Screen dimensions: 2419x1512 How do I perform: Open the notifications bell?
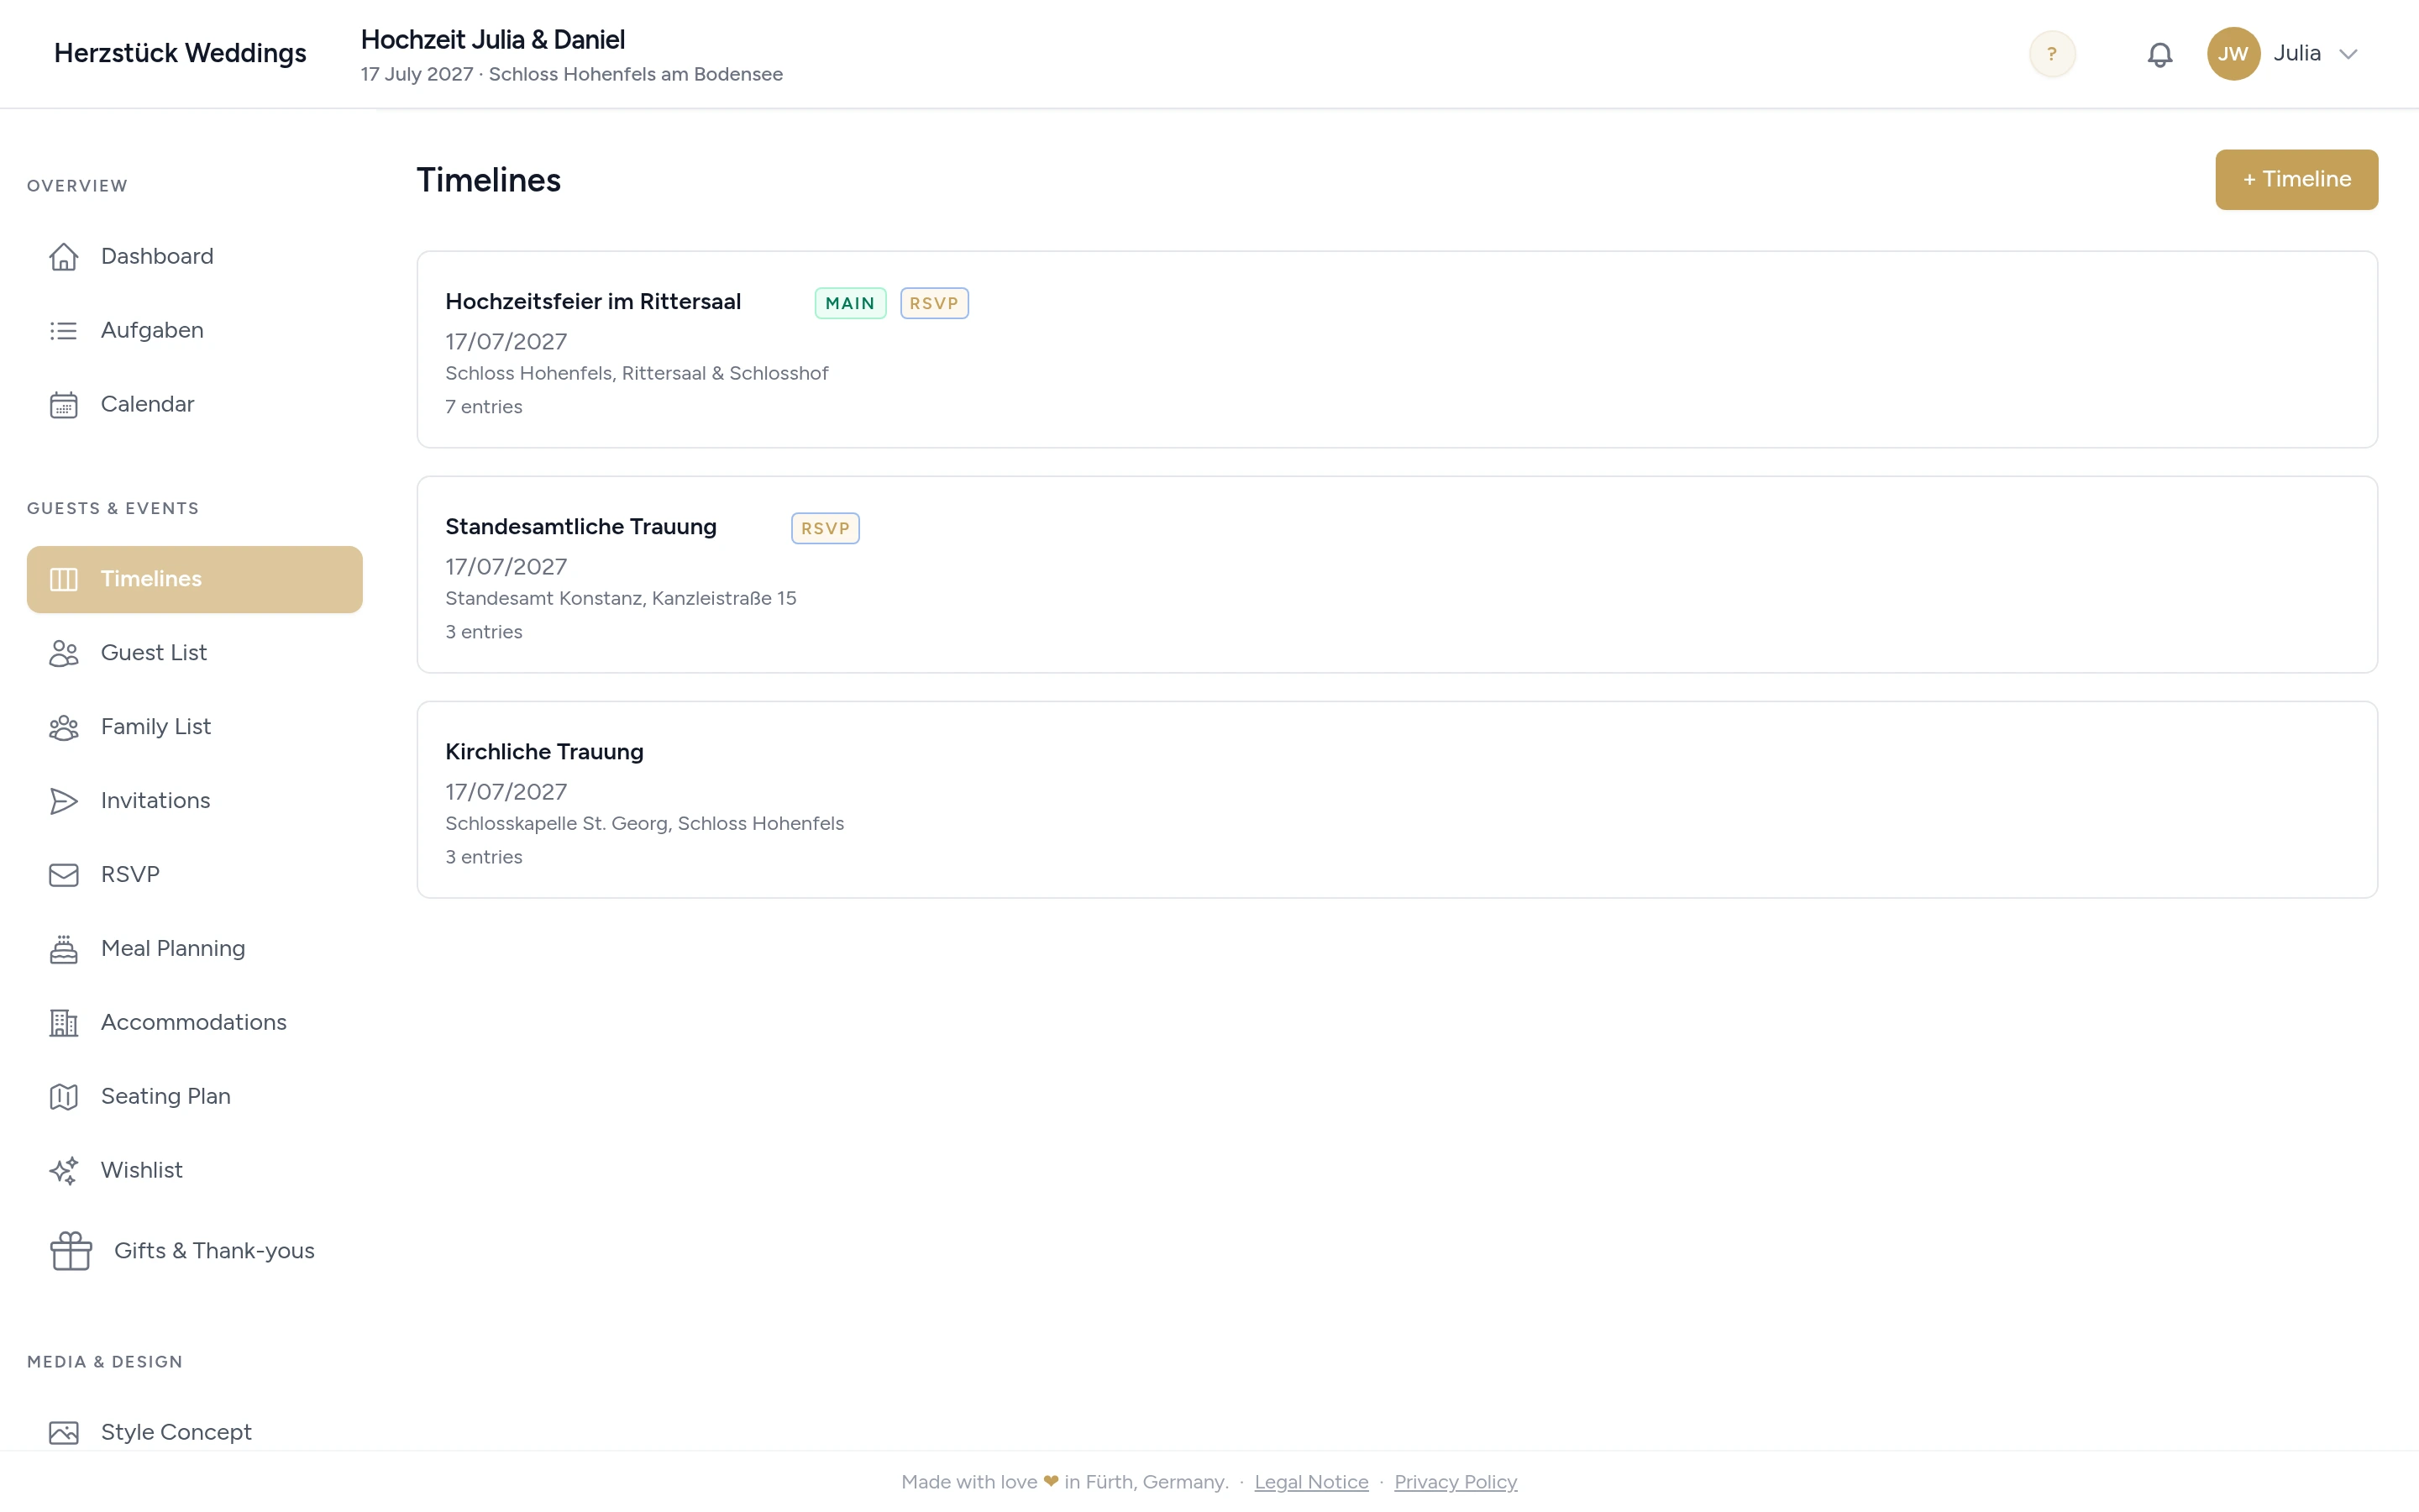point(2160,54)
